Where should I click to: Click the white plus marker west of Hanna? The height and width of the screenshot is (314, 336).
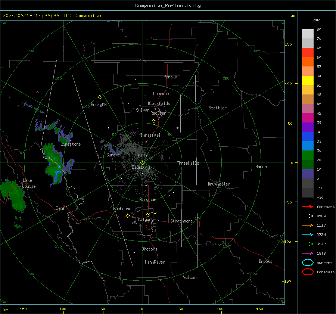click(x=211, y=150)
